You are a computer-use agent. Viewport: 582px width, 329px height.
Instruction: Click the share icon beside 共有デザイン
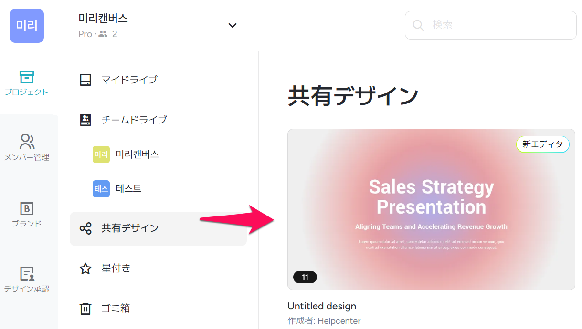click(85, 228)
